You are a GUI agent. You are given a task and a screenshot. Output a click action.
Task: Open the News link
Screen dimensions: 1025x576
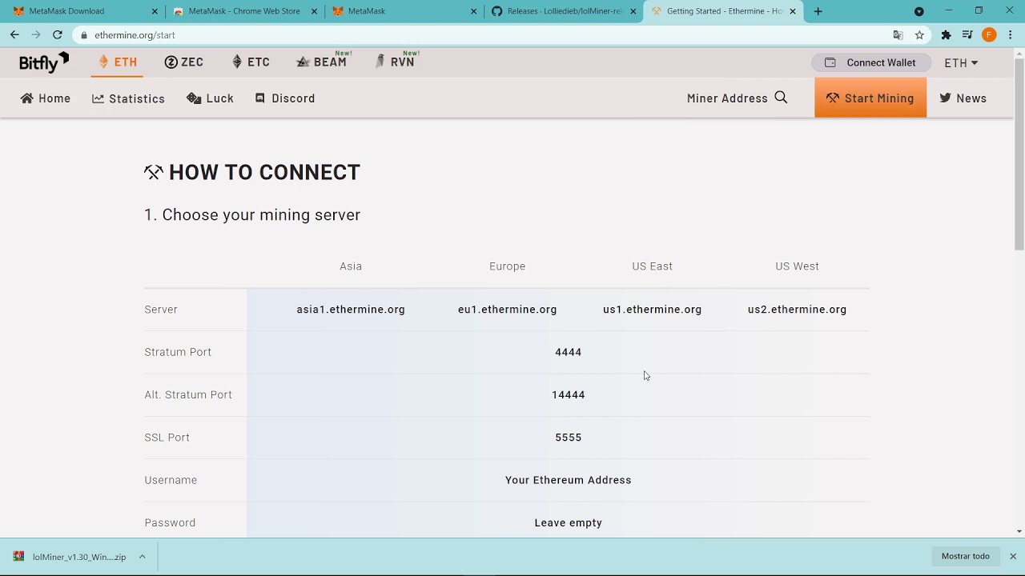tap(963, 98)
